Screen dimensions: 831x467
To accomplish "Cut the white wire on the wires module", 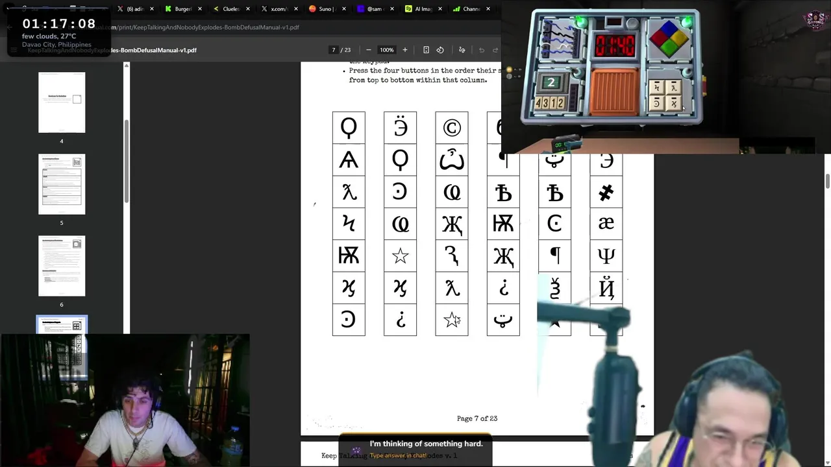I will pyautogui.click(x=563, y=47).
